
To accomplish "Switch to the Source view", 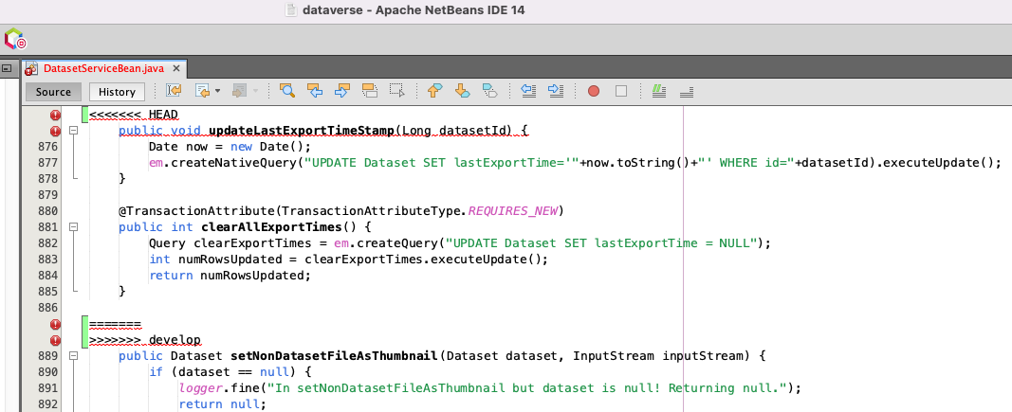I will tap(53, 92).
